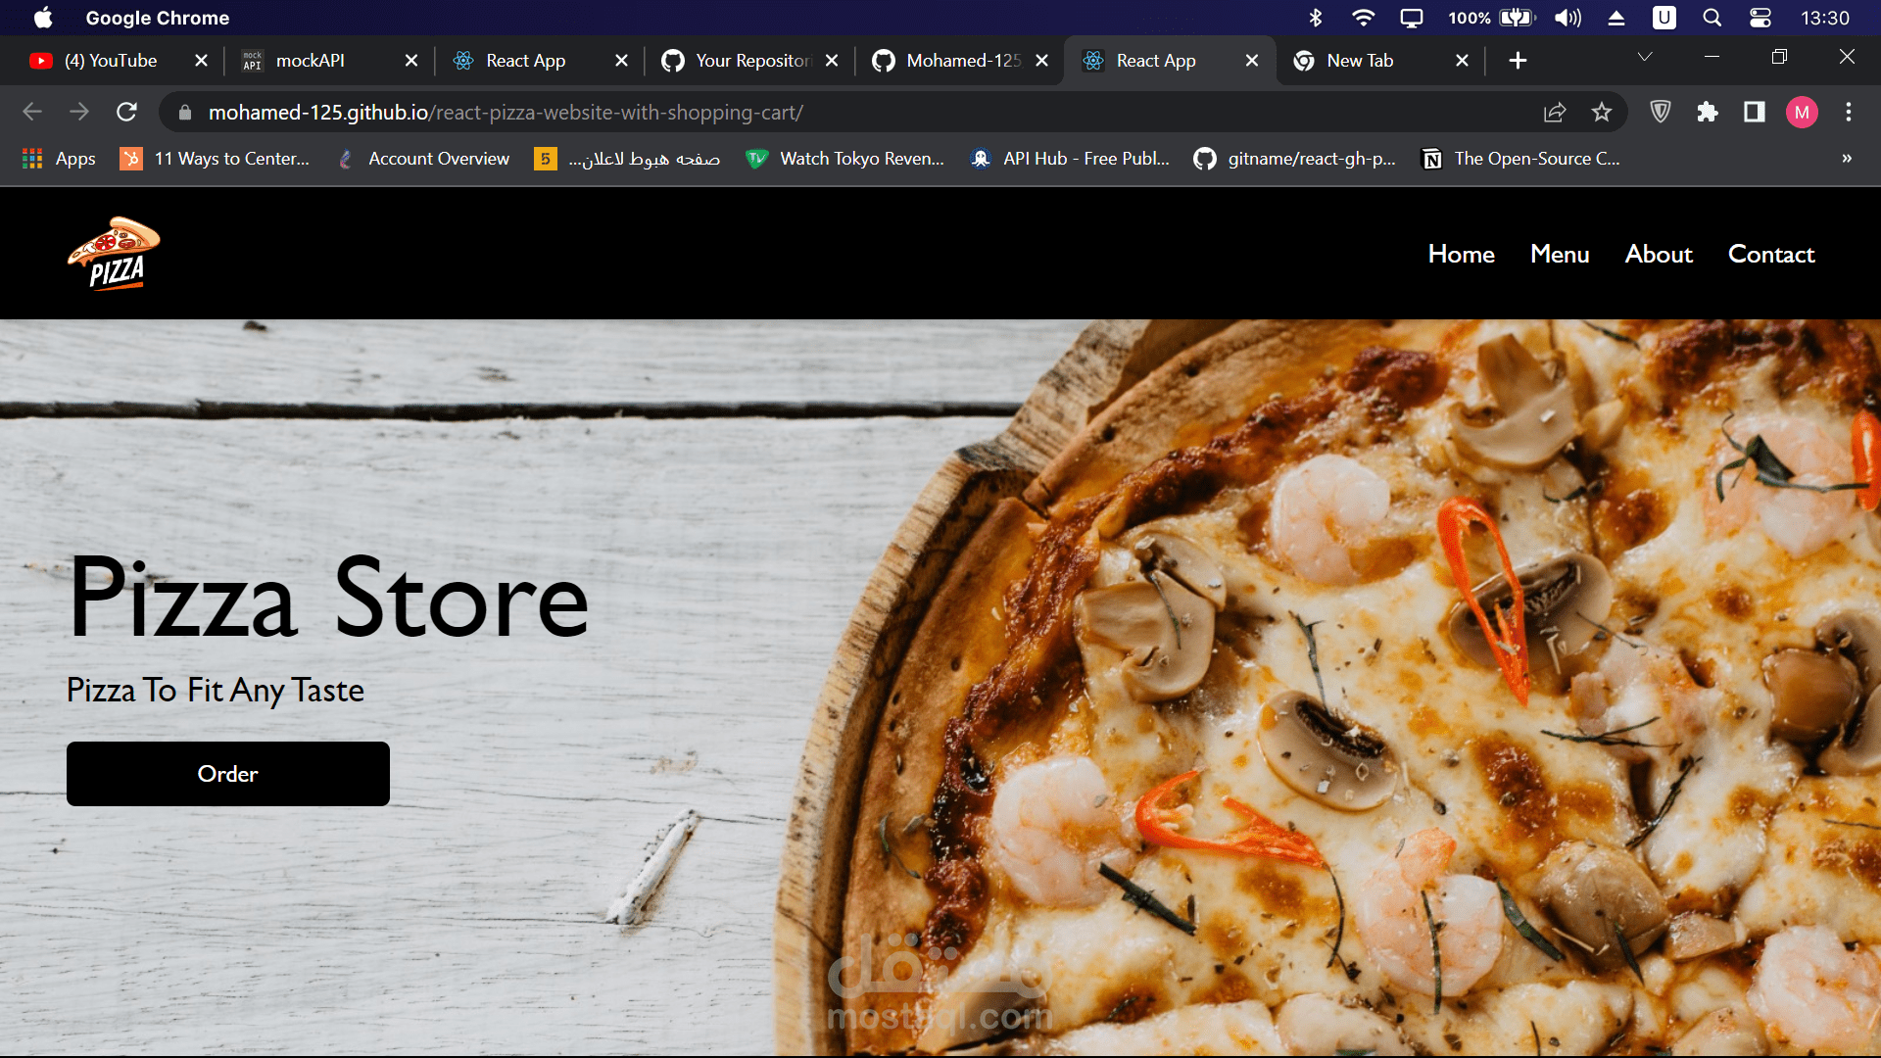The image size is (1881, 1058).
Task: Open the Home navigation link
Action: pos(1461,255)
